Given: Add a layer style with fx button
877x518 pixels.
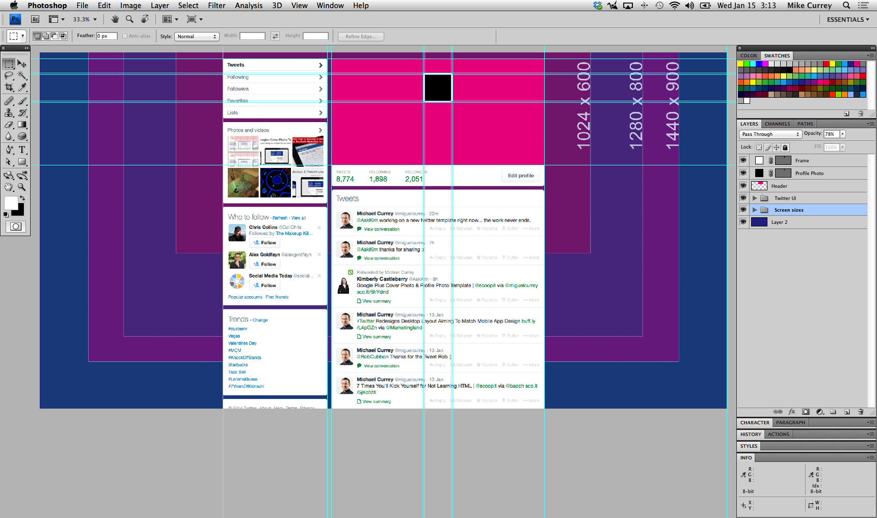Looking at the screenshot, I should click(791, 412).
